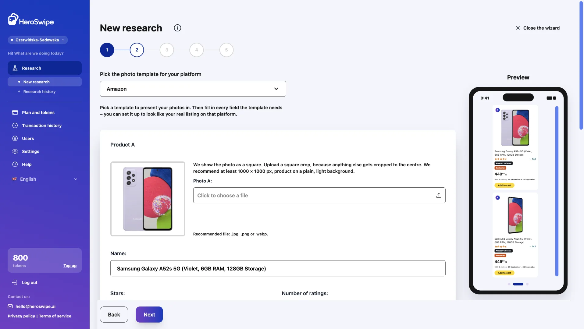Click Close the wizard
This screenshot has height=329, width=584.
point(538,28)
